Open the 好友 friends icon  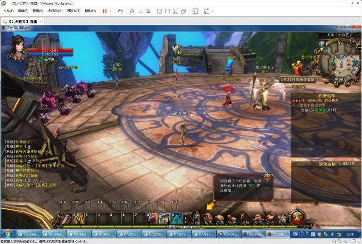click(258, 219)
